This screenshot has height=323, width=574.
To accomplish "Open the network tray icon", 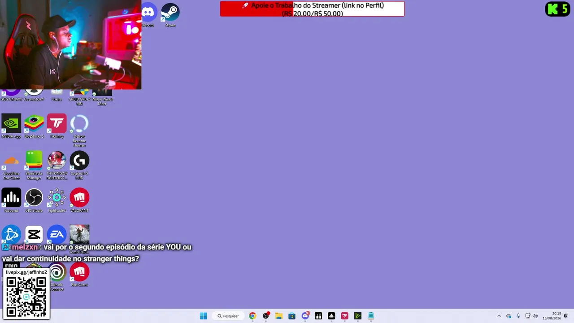I will pos(528,316).
